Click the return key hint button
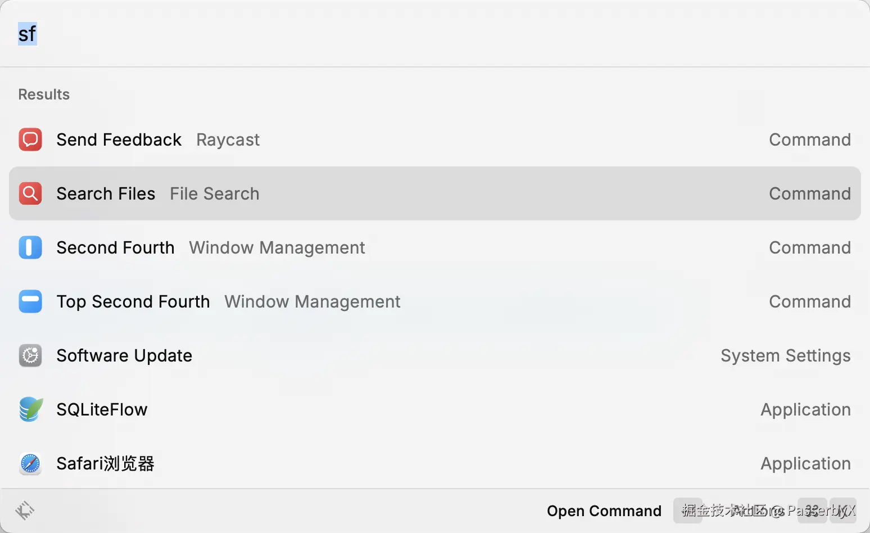Screen dimensions: 870x533 (688, 511)
